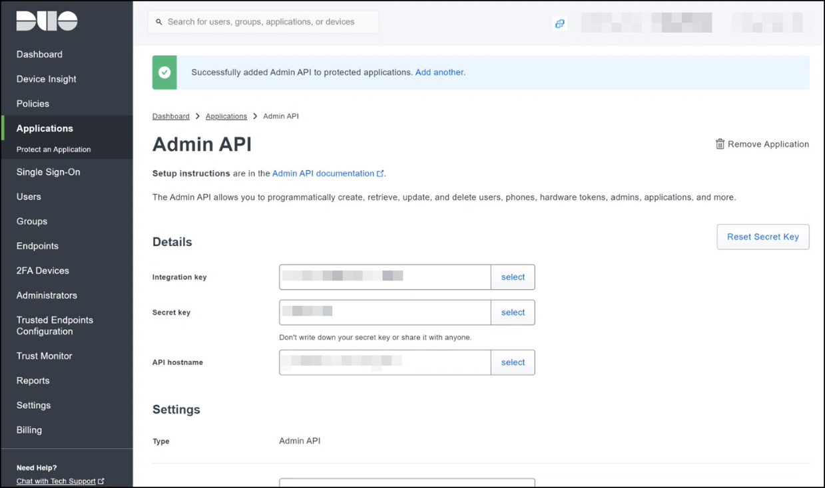
Task: Click the Details section heading
Action: (x=172, y=242)
